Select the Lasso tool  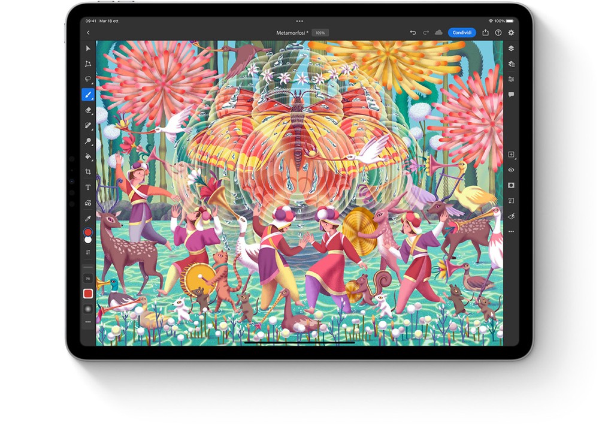coord(88,79)
